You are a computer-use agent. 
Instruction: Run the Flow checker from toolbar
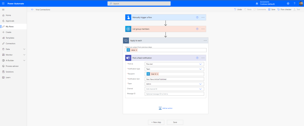[284, 9]
